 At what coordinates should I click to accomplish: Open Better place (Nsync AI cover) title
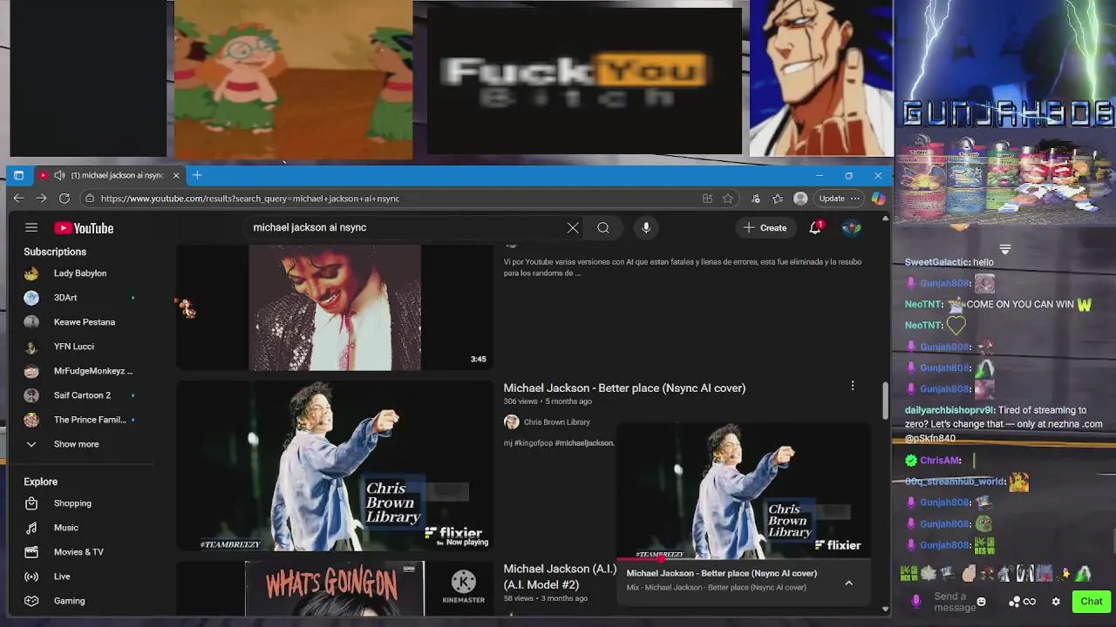[x=624, y=388]
